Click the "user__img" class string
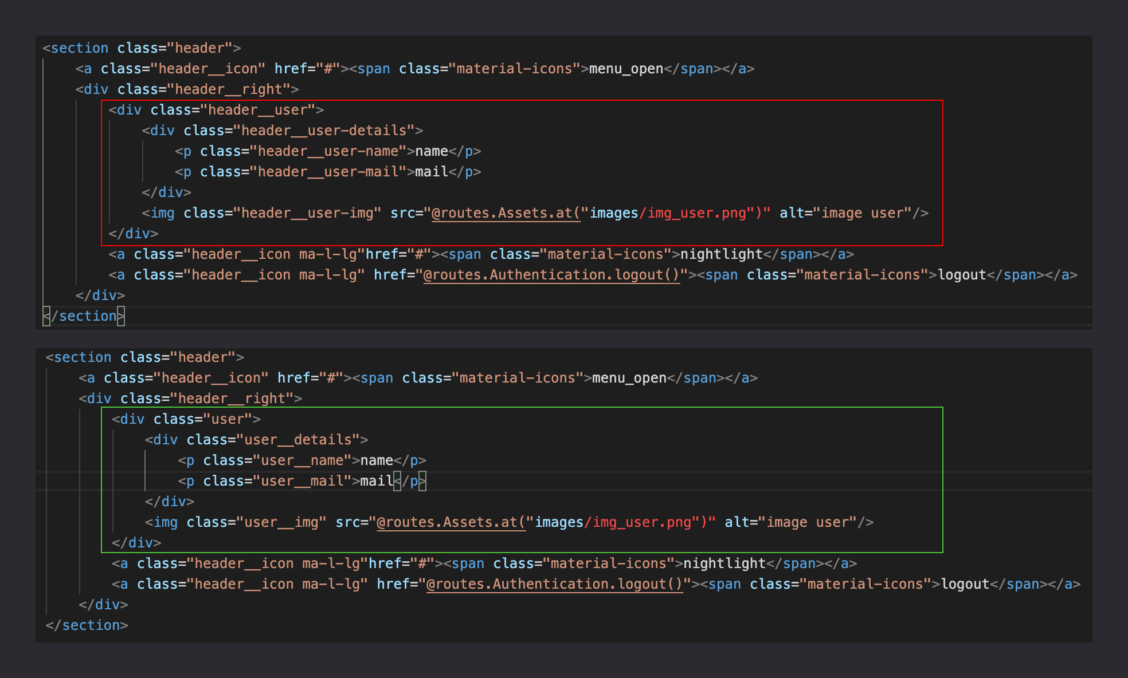1128x678 pixels. tap(281, 522)
